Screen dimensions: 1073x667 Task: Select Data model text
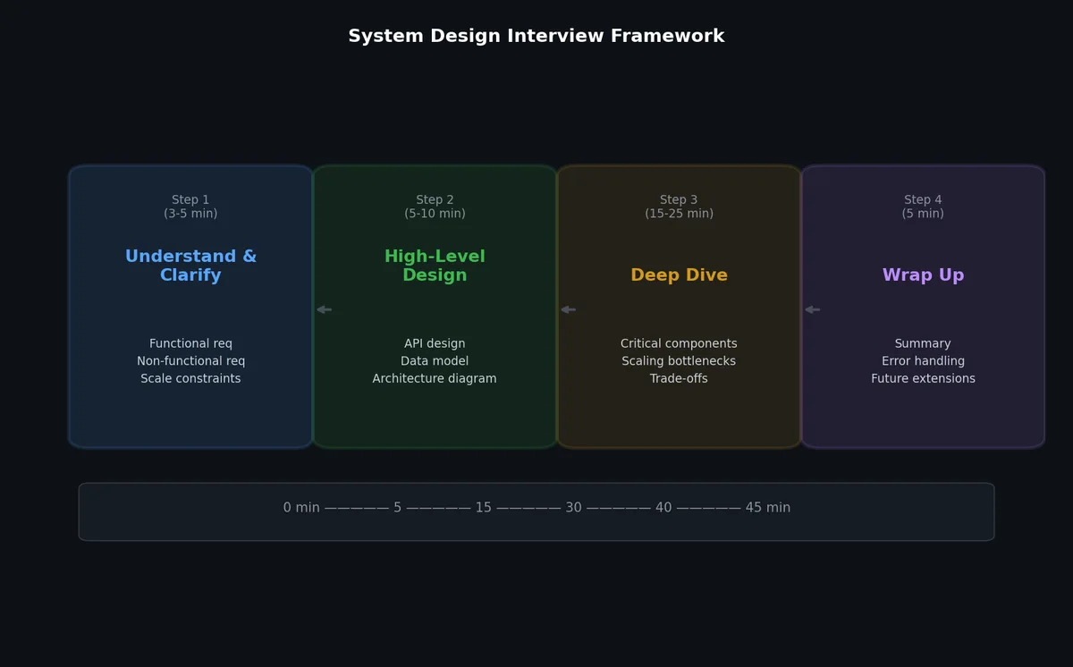point(435,361)
